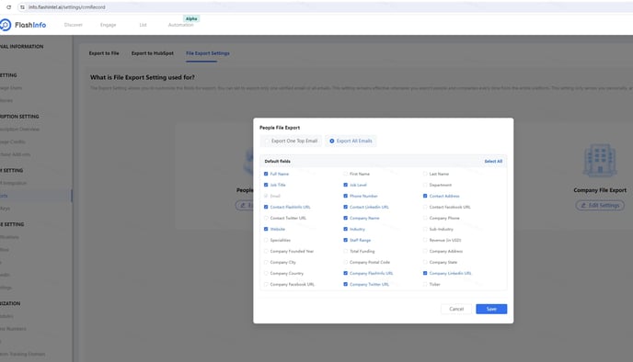Uncheck the Company LinkedIn URL field
The height and width of the screenshot is (362, 633).
(x=425, y=273)
